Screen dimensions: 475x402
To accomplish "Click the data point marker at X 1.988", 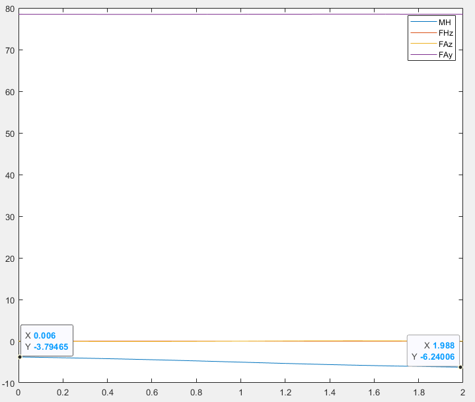I will coord(460,367).
